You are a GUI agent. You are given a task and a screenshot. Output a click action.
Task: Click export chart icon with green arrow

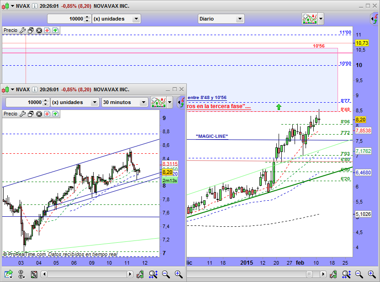tap(9, 274)
